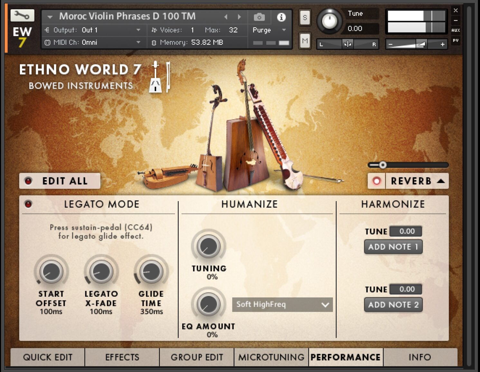
Task: Click the master Tune knob
Action: coord(329,21)
